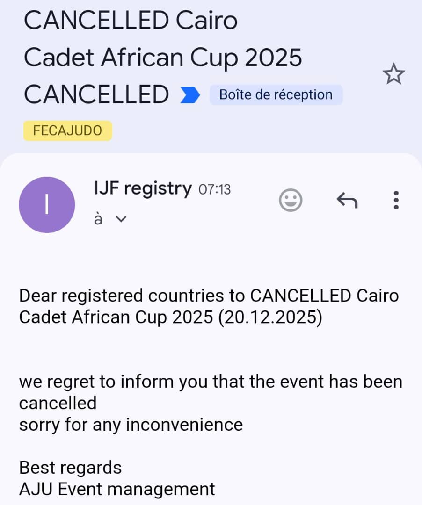Click the 07:13 timestamp
Viewport: 422px width, 505px height.
(215, 189)
